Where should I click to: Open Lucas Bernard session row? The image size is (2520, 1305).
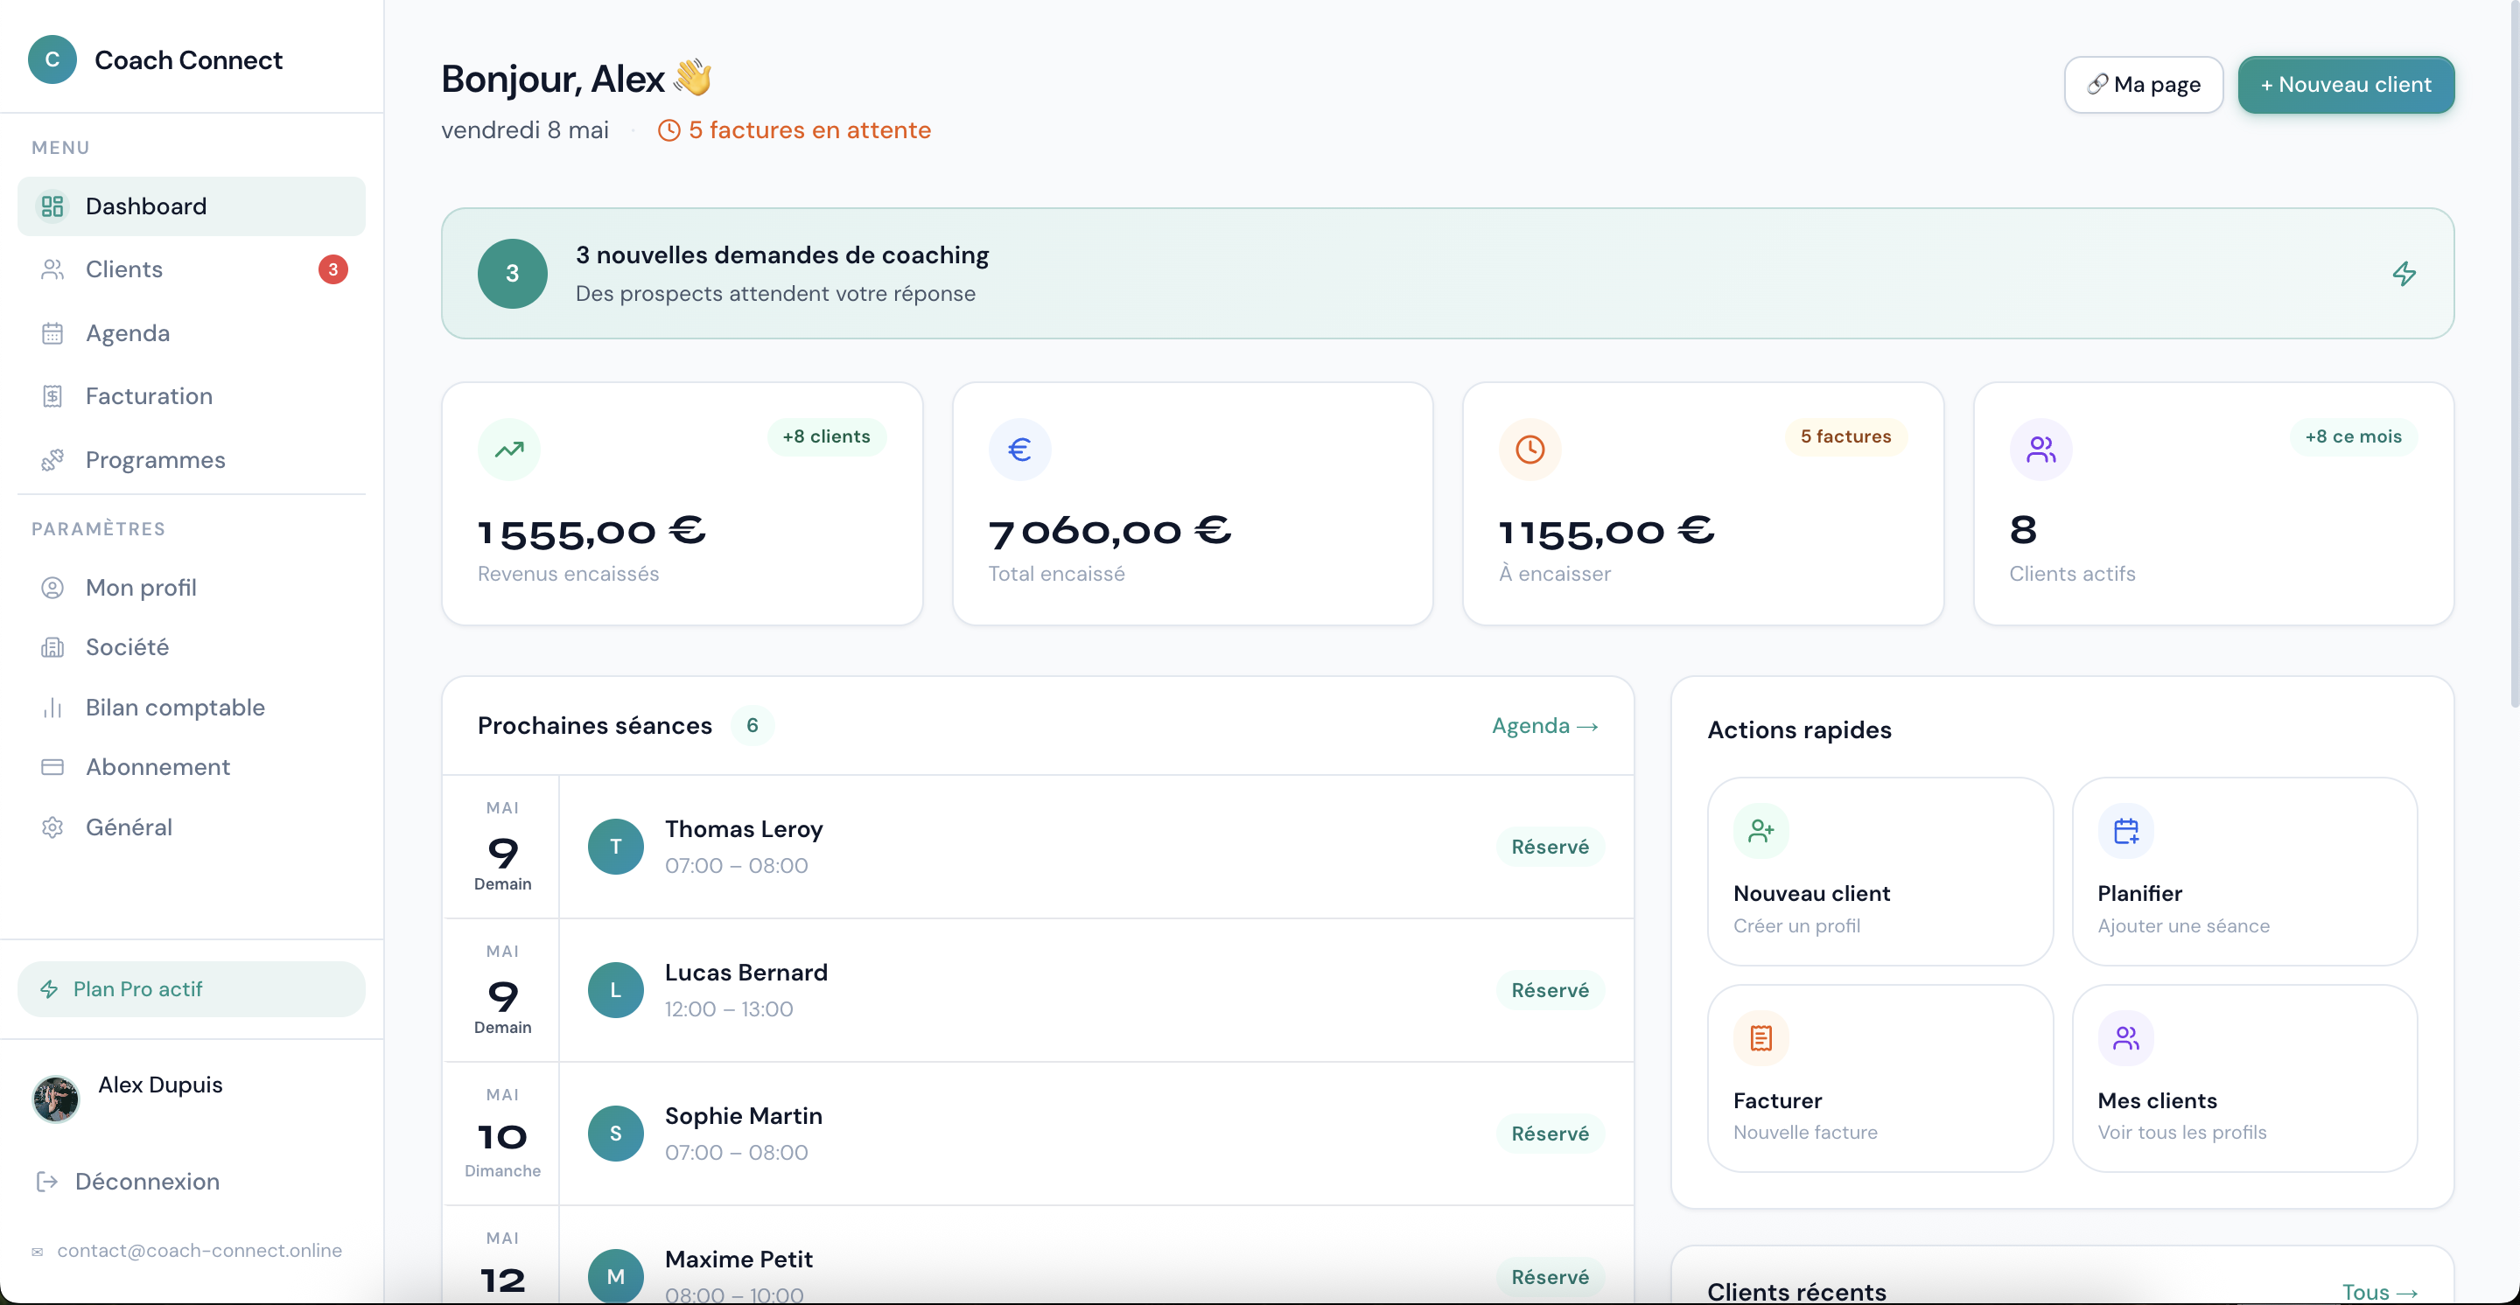click(x=1038, y=990)
